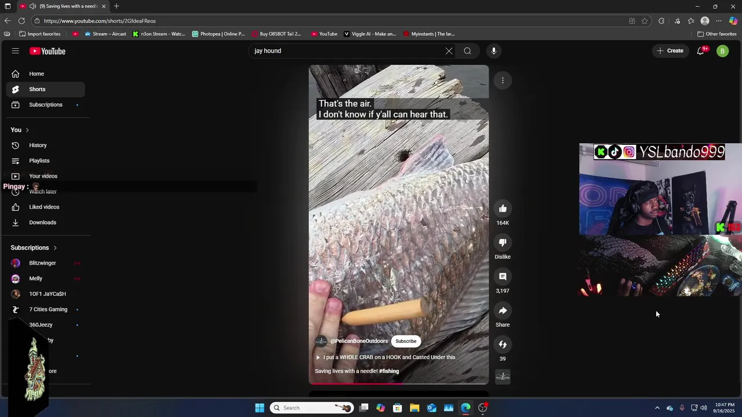The image size is (742, 417).
Task: Open the Myinstants bookmark
Action: [x=429, y=34]
